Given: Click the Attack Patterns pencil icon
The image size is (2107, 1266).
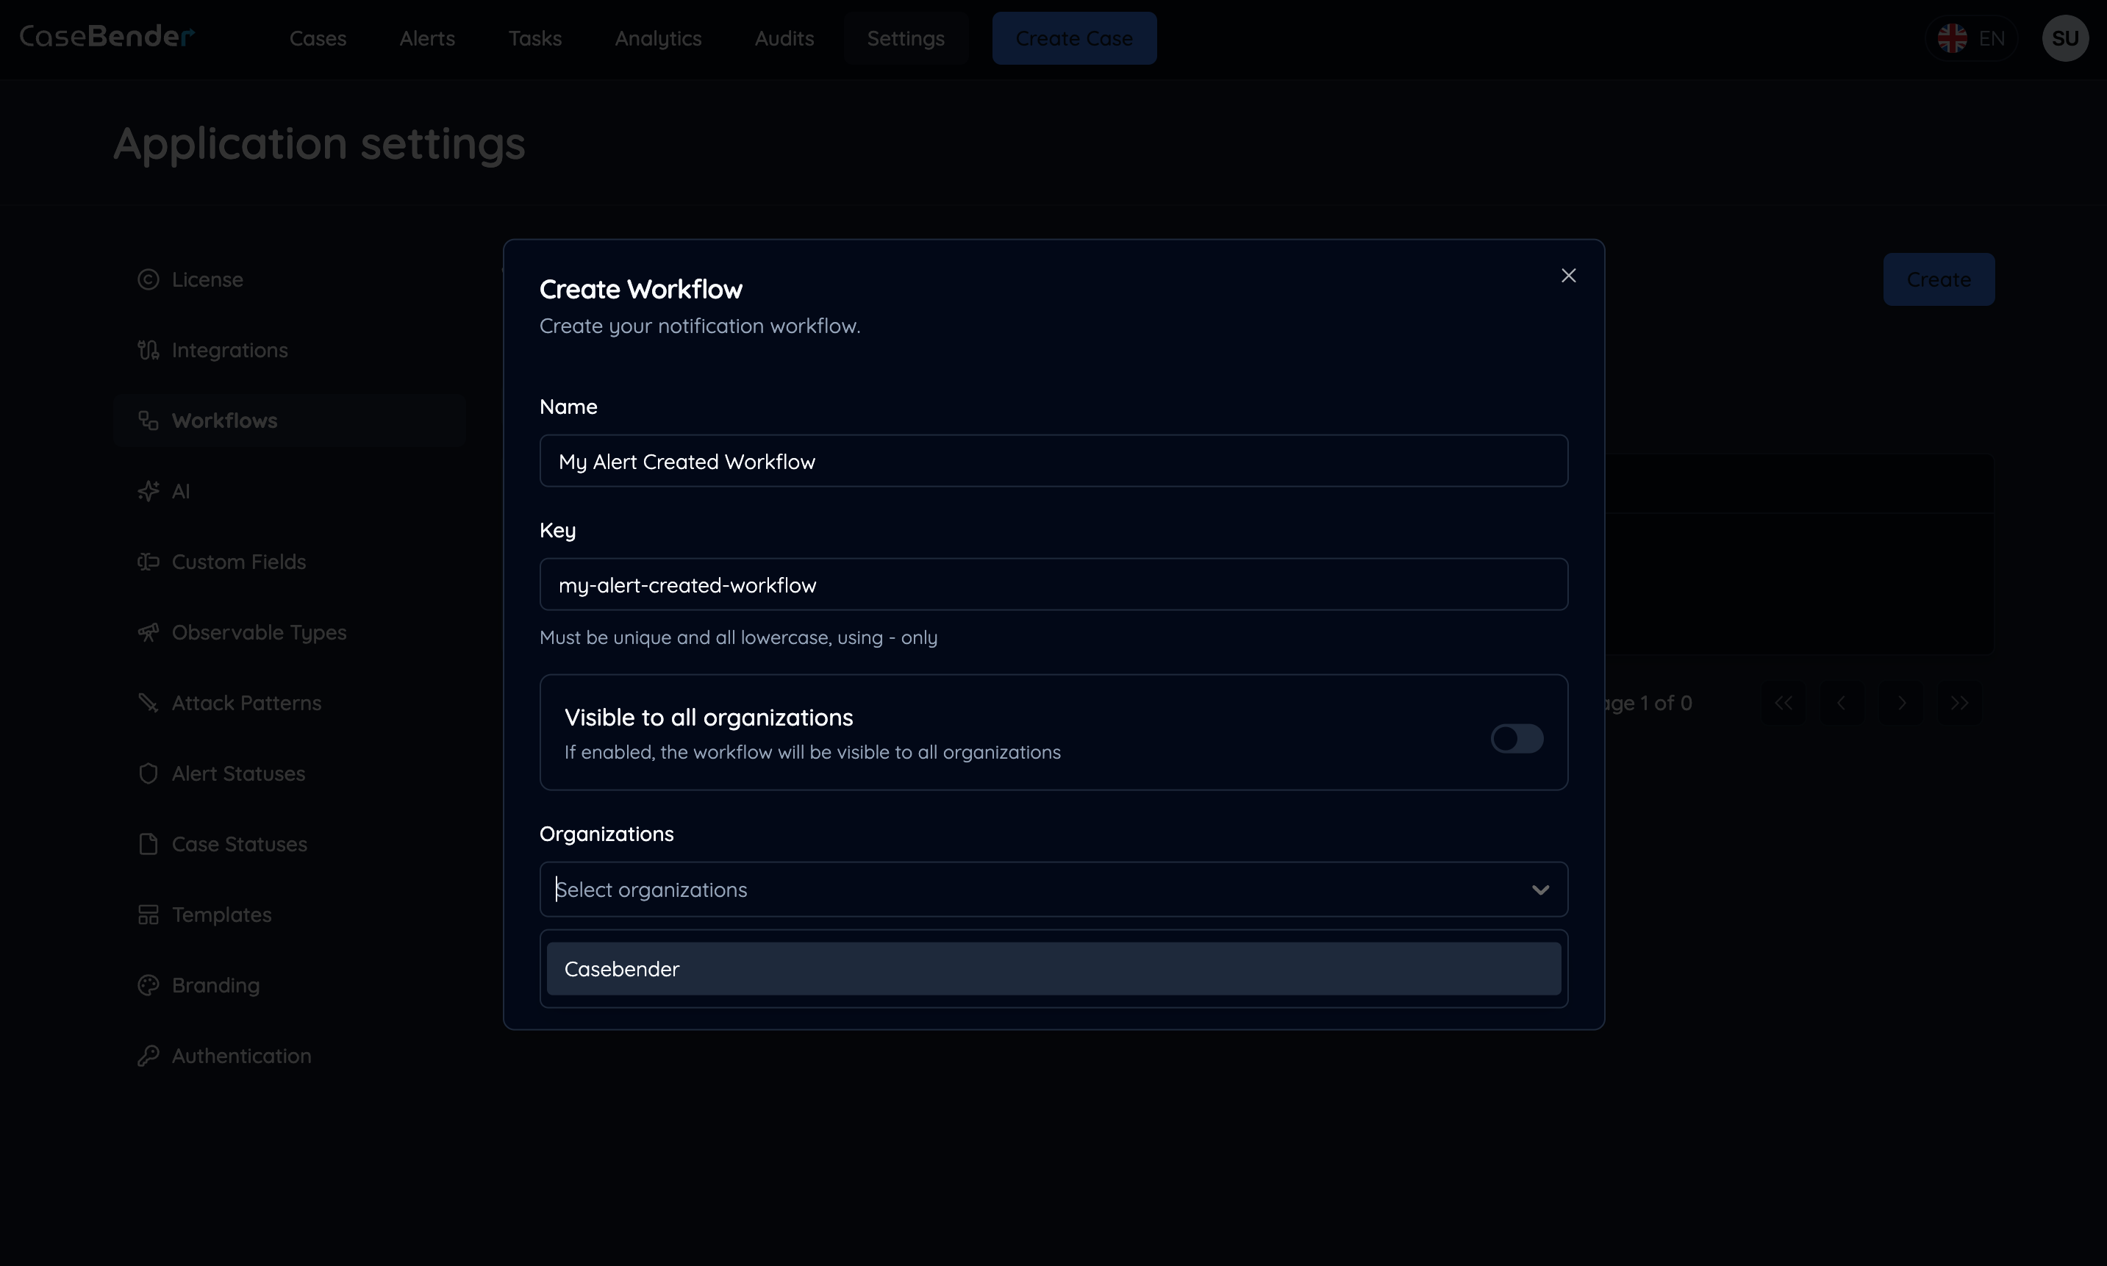Looking at the screenshot, I should tap(149, 702).
